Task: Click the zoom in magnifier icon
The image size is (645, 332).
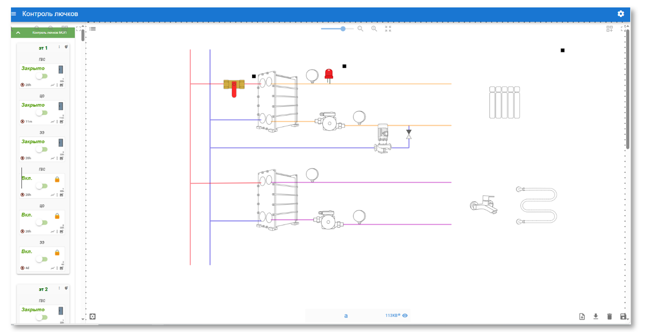Action: point(374,28)
